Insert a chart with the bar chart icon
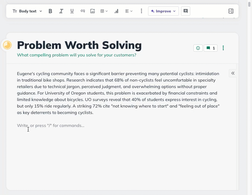This screenshot has width=252, height=195. click(116, 11)
